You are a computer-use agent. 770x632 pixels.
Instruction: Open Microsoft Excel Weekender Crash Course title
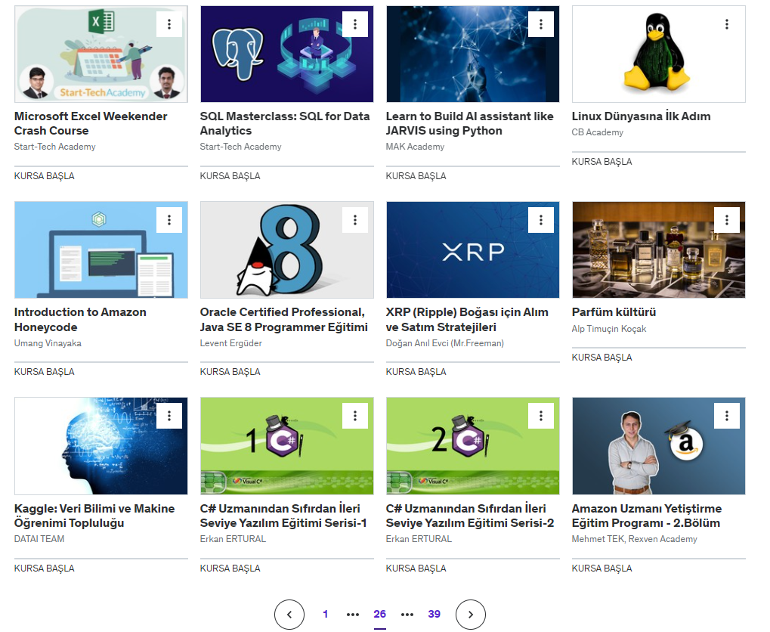pyautogui.click(x=91, y=123)
